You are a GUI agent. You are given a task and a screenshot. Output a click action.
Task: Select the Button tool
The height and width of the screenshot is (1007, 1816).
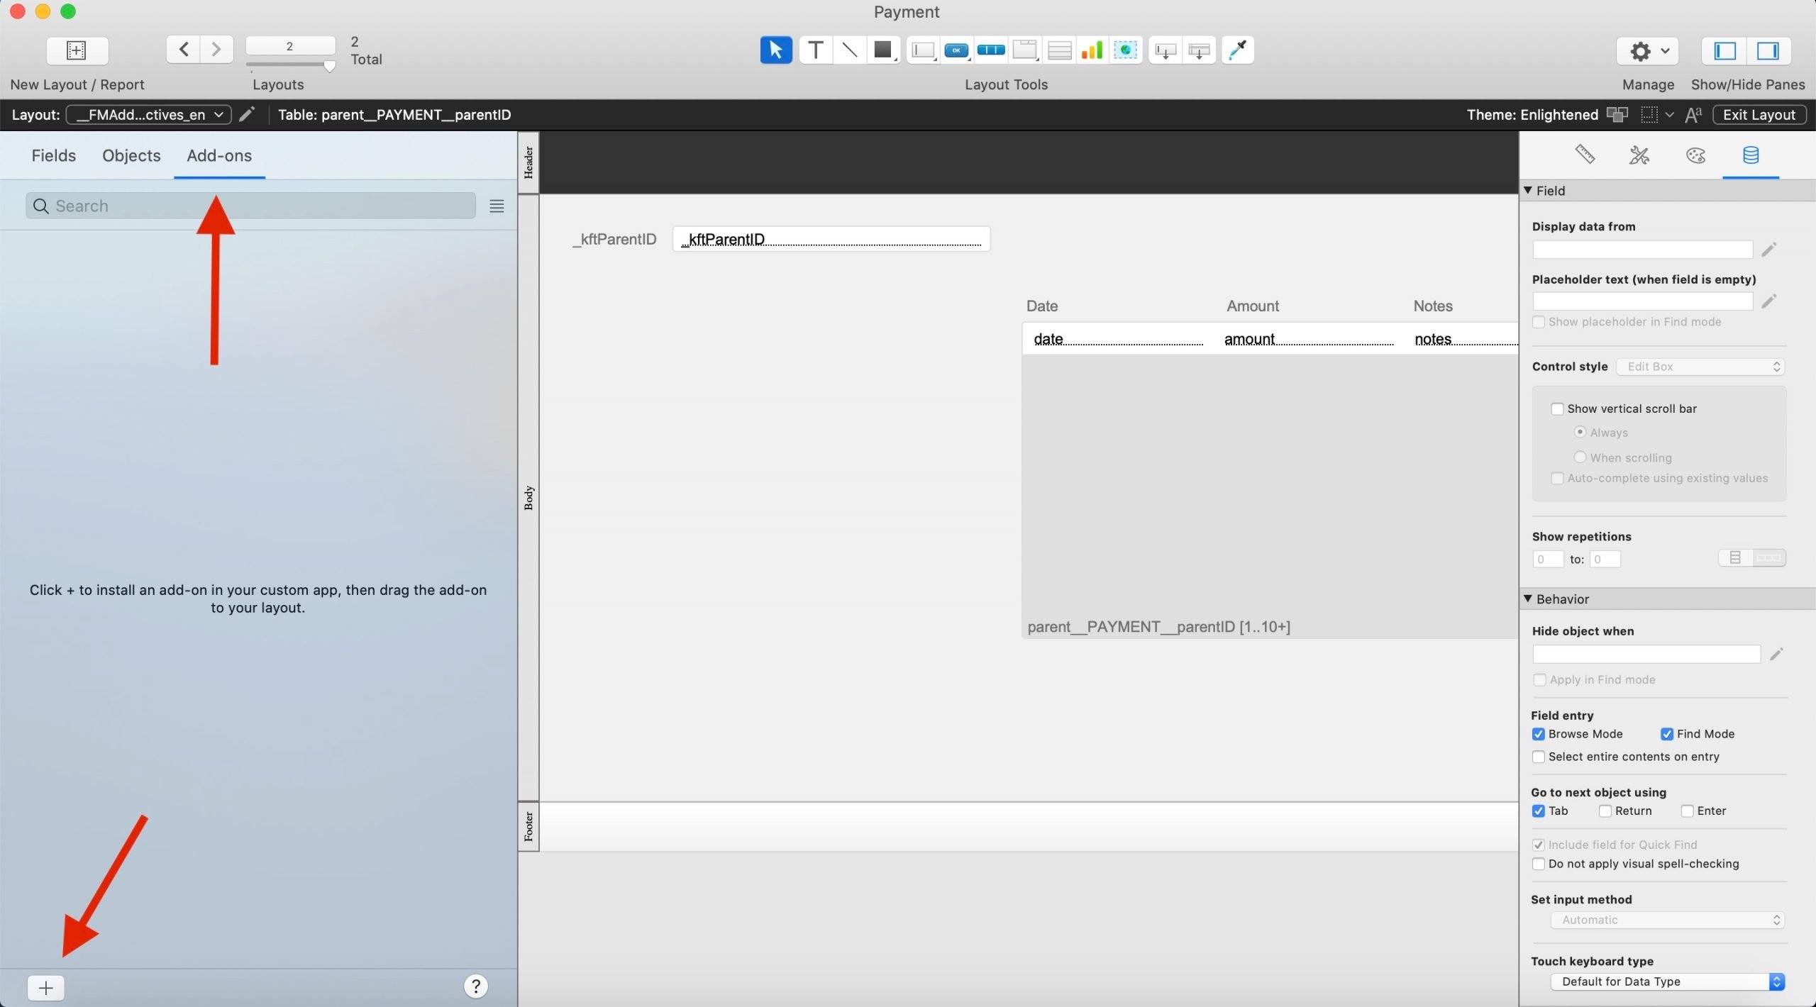(956, 50)
